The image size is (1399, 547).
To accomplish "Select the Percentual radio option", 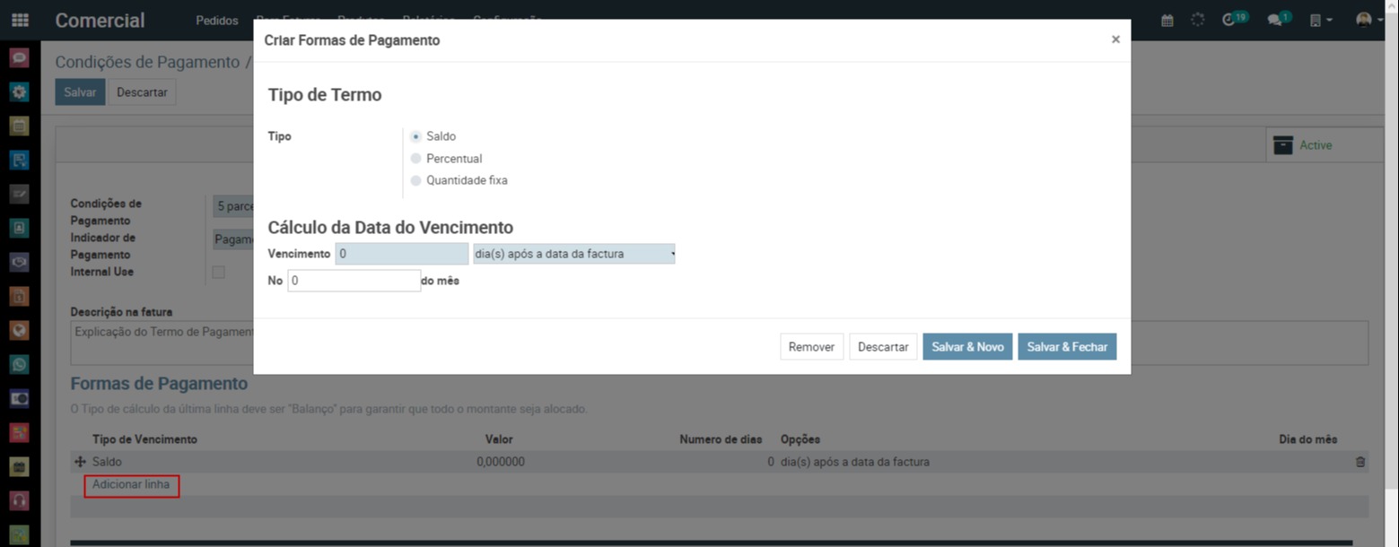I will pos(415,159).
